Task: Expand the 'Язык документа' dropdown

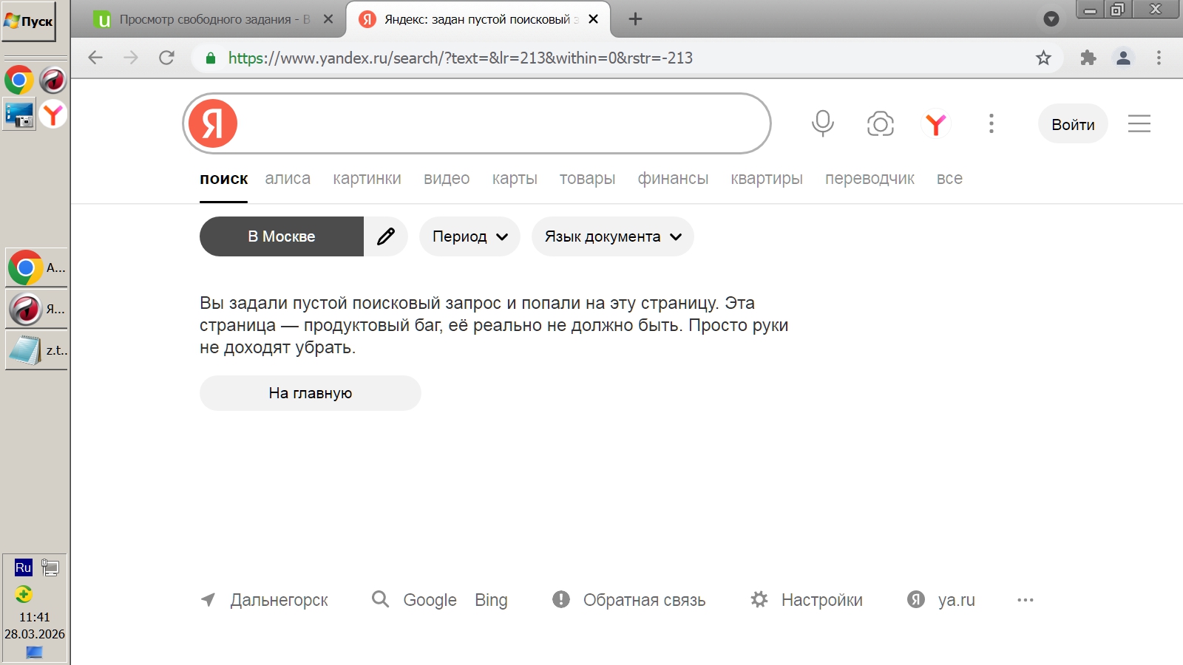Action: pyautogui.click(x=612, y=236)
